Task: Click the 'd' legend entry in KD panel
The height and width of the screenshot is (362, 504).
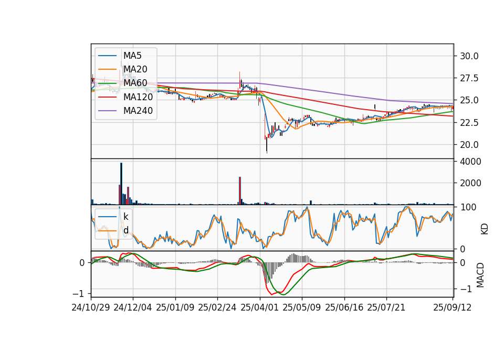Action: [126, 230]
